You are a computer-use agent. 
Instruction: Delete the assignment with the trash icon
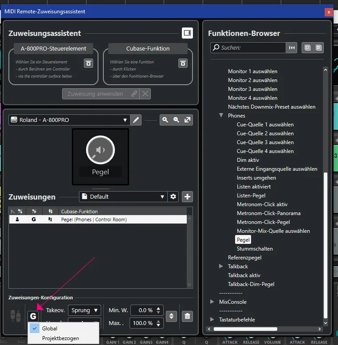[x=187, y=316]
